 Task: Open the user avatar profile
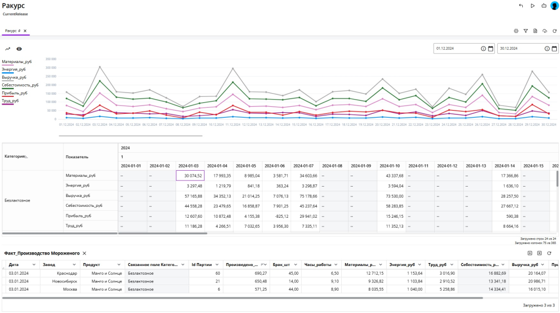(554, 5)
